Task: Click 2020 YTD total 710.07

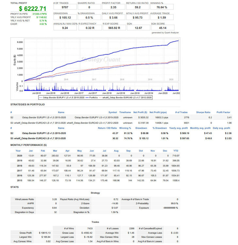Action: tap(176, 155)
